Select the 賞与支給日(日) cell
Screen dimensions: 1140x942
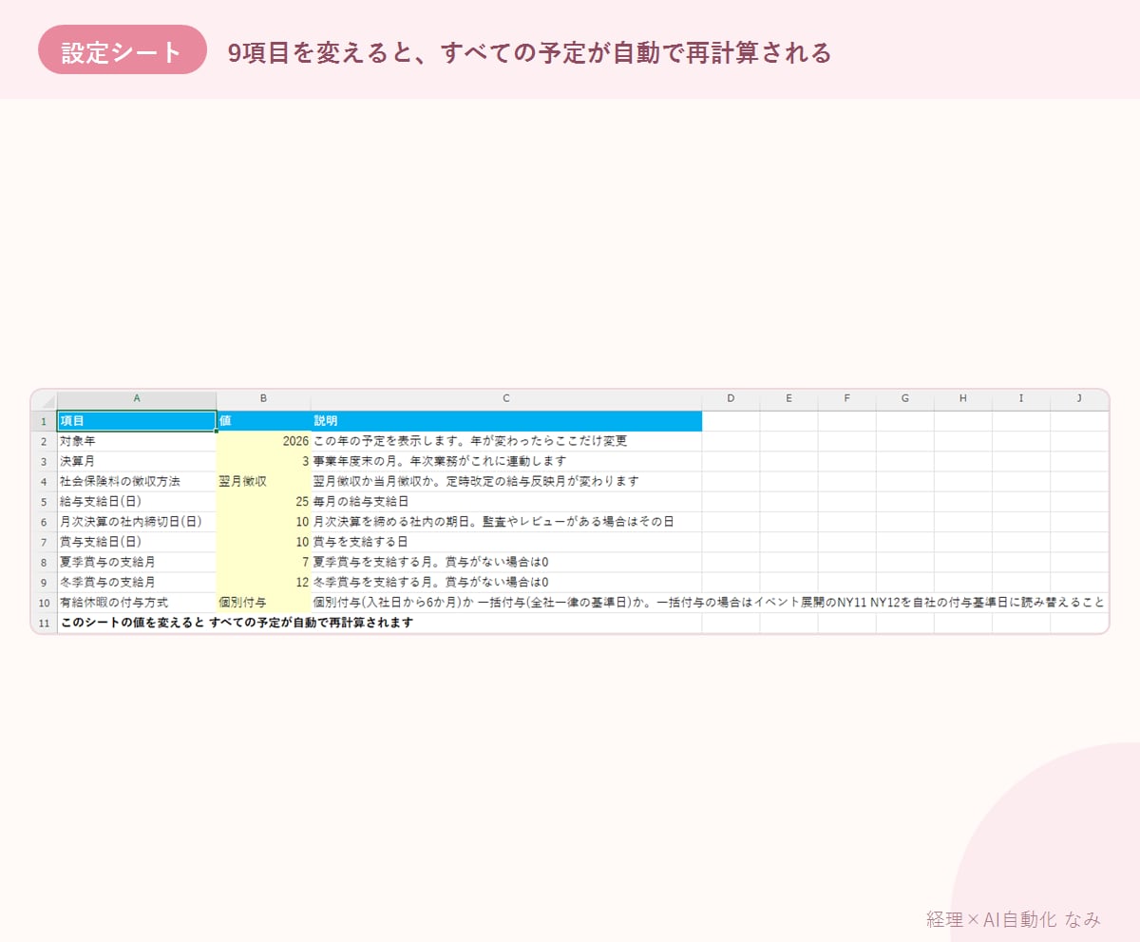pyautogui.click(x=137, y=542)
